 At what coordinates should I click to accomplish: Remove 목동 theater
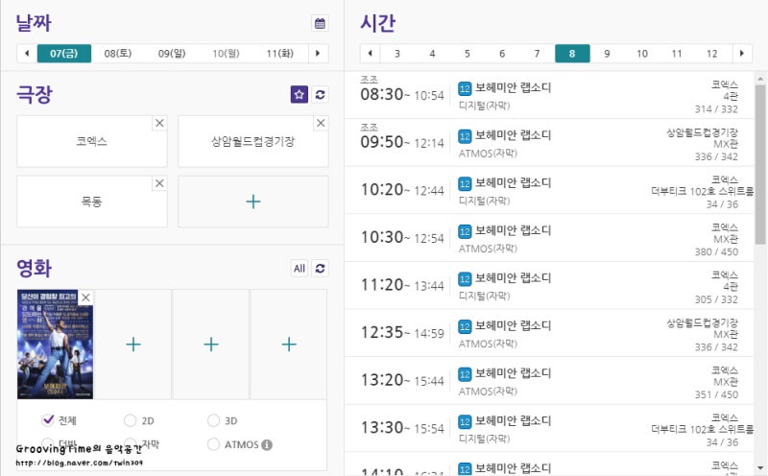[159, 183]
